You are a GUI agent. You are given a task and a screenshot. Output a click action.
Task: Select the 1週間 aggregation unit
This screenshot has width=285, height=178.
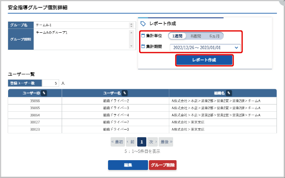pos(177,36)
